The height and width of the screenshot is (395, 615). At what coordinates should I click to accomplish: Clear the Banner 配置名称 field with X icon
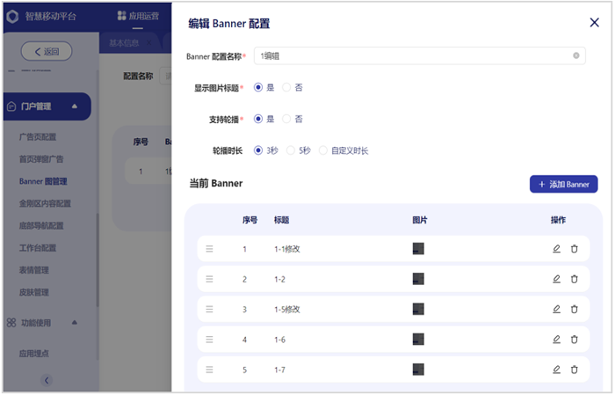tap(576, 55)
